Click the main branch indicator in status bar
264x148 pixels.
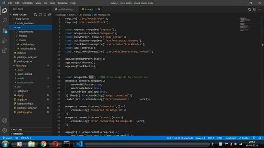8,138
